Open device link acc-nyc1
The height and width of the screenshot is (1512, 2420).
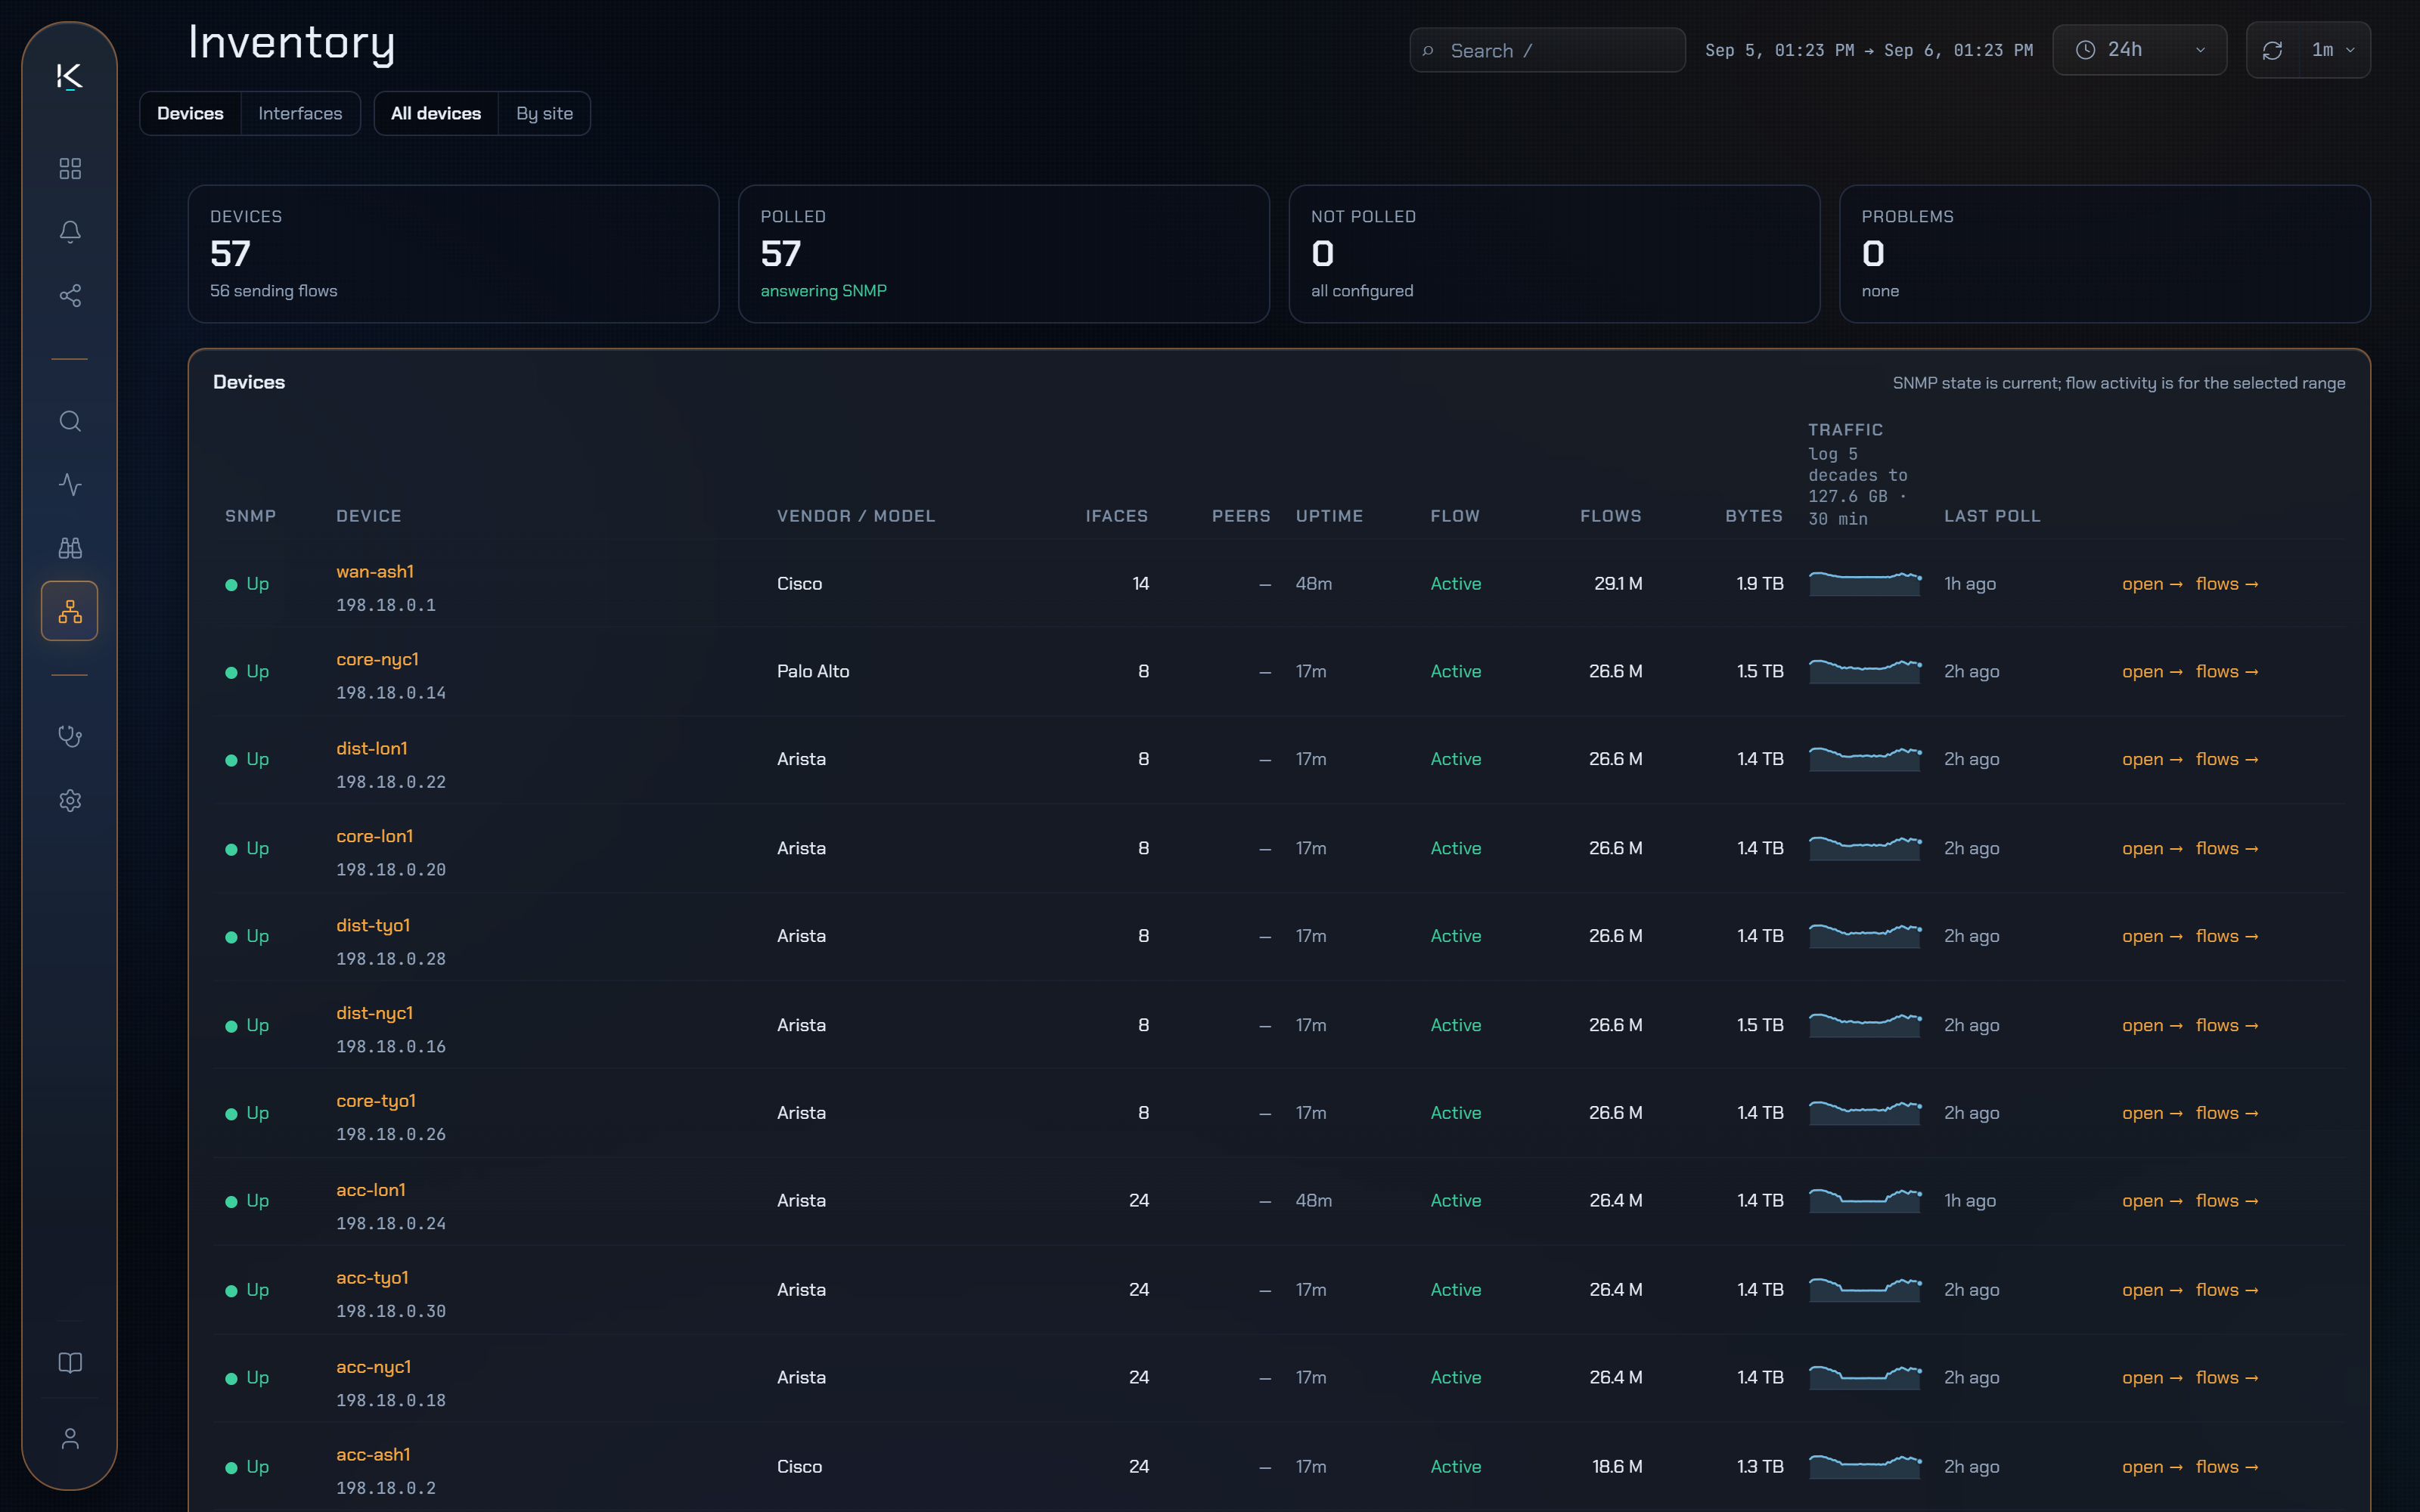374,1367
